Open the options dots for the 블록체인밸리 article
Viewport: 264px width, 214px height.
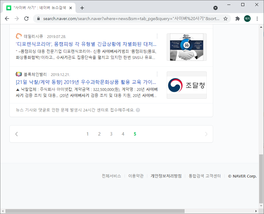[157, 74]
